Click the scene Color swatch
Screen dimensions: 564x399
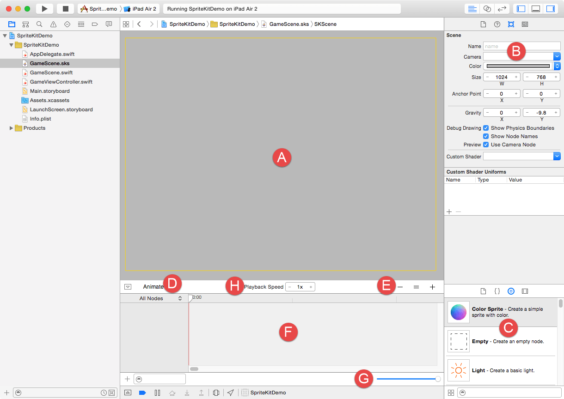518,66
